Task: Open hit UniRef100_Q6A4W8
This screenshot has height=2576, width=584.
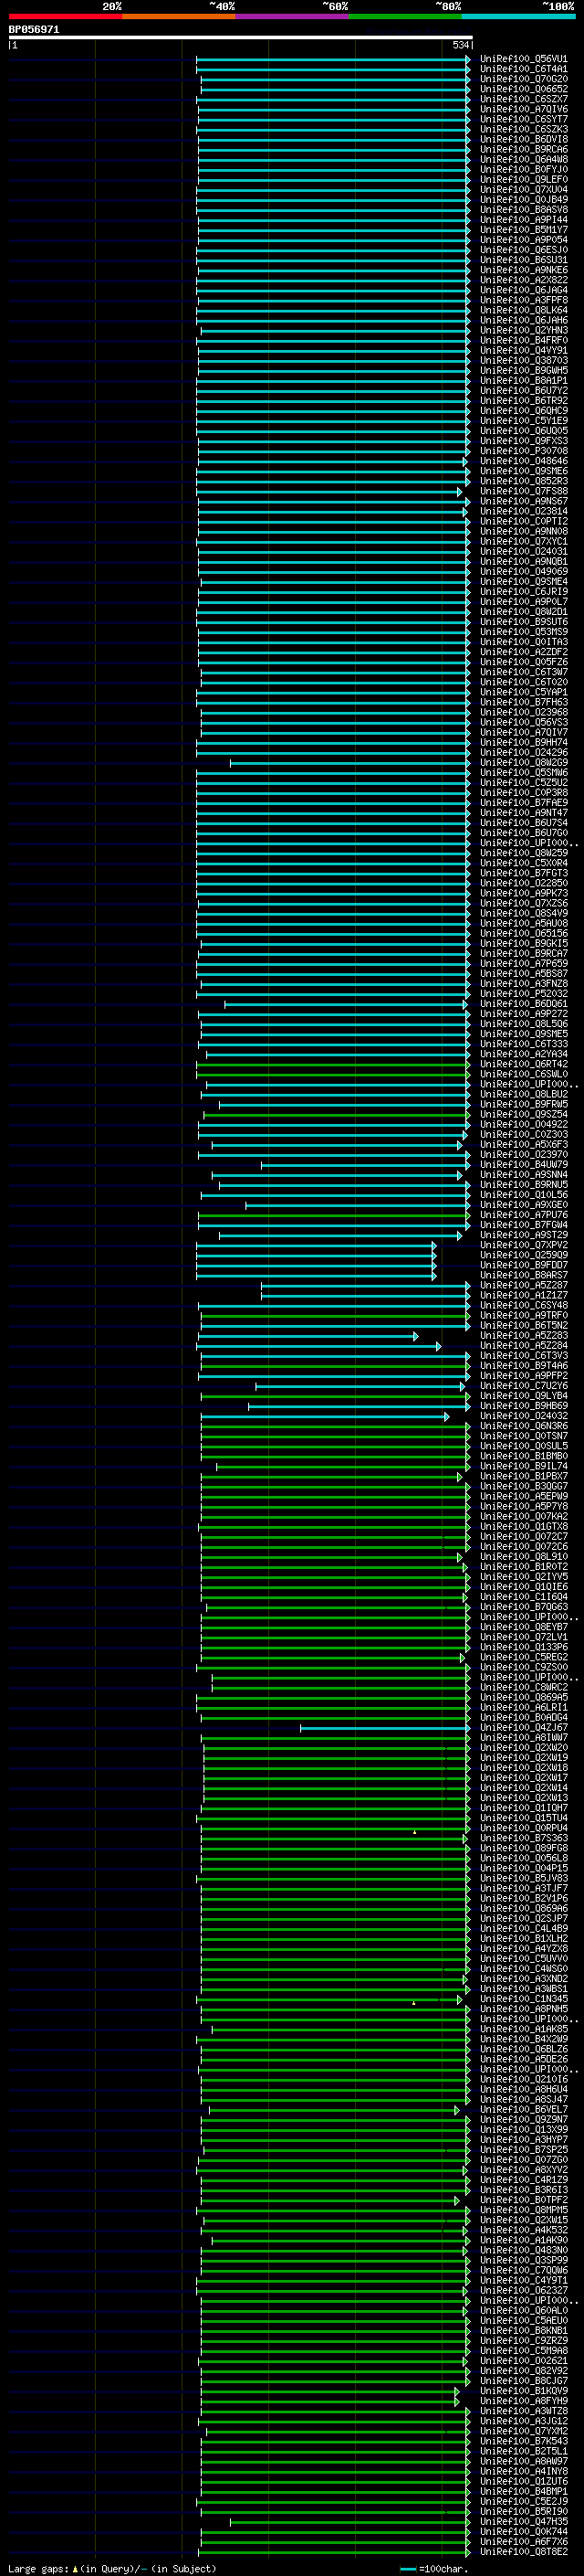Action: 523,159
